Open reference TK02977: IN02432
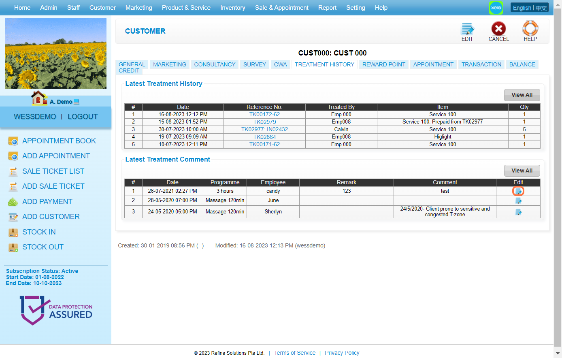 264,130
